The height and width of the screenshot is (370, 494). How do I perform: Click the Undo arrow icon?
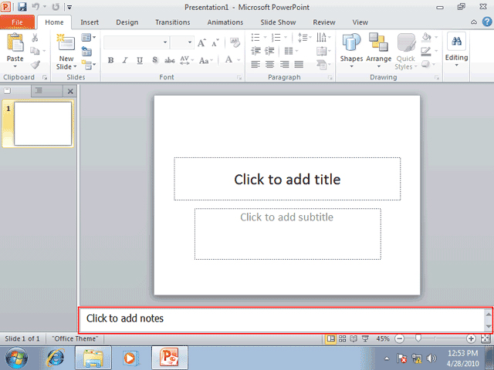click(x=36, y=7)
